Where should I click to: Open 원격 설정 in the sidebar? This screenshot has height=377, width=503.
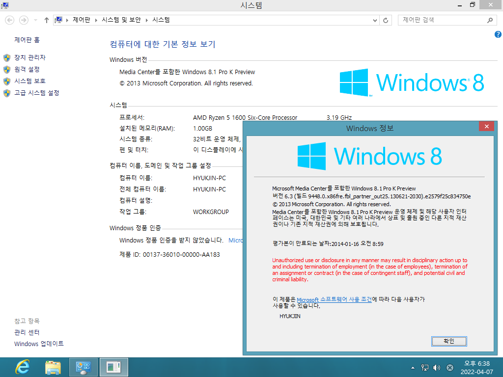coord(27,69)
